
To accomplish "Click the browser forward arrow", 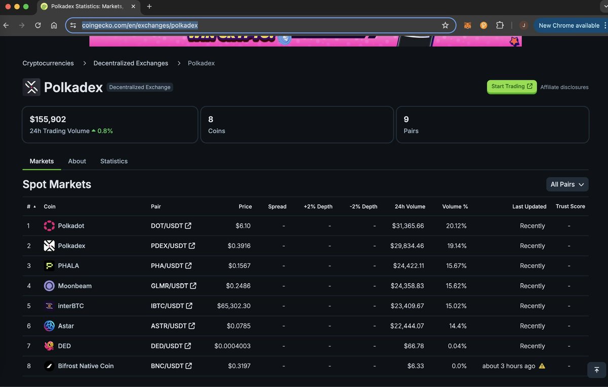I will (x=22, y=25).
